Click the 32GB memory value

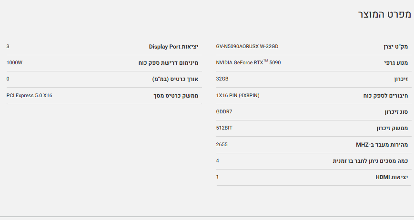[222, 79]
